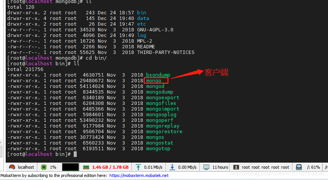Image resolution: width=328 pixels, height=180 pixels.
Task: Click the mongooplog executable name
Action: 161,115
